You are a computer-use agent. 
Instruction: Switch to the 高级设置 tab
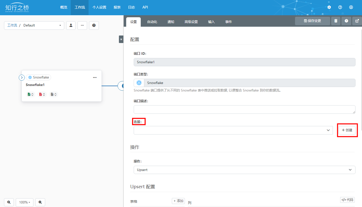tap(191, 22)
